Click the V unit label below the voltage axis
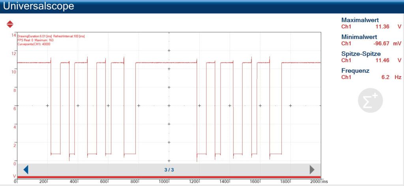Screen dimensions: 404x186 pos(14,176)
